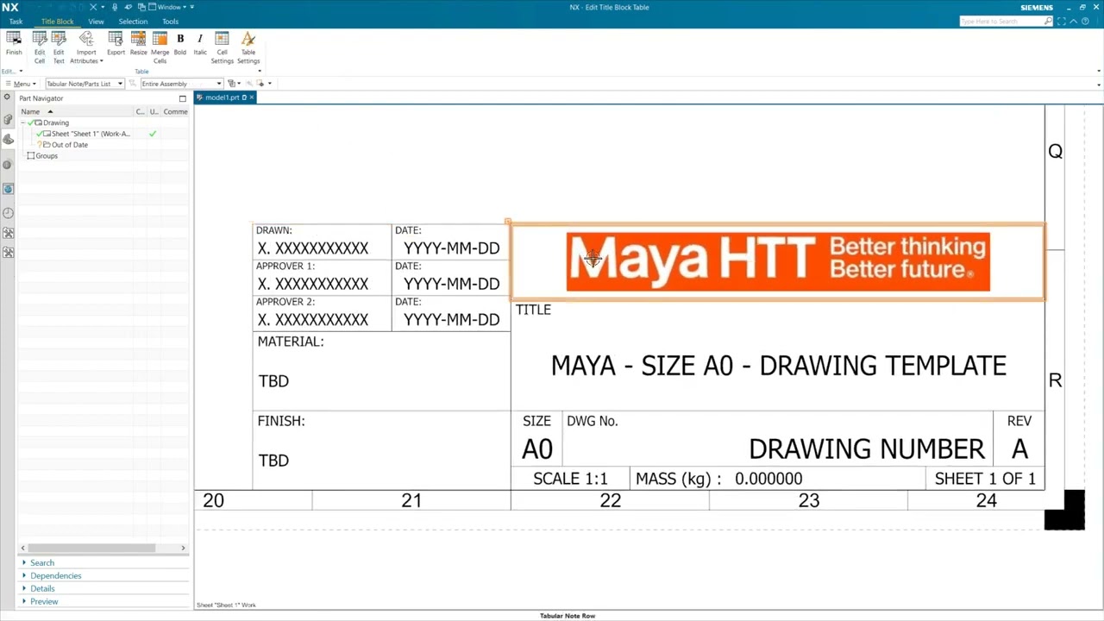Select the MAYA - SIZE A0 title cell
Image resolution: width=1104 pixels, height=621 pixels.
tap(778, 355)
